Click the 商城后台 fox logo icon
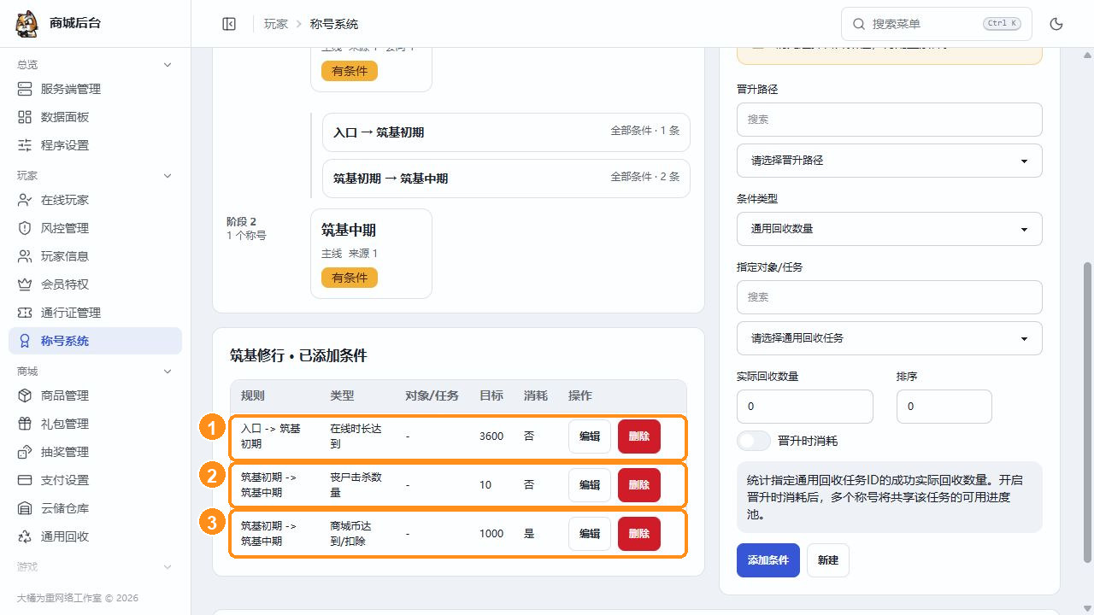Viewport: 1094px width, 615px height. tap(26, 24)
